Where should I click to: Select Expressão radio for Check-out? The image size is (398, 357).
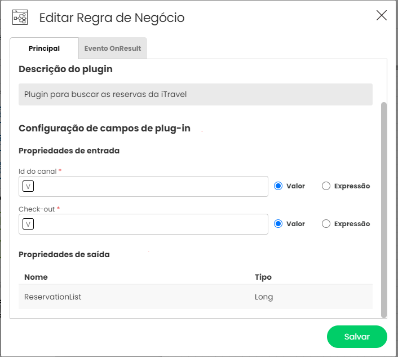[x=326, y=224]
